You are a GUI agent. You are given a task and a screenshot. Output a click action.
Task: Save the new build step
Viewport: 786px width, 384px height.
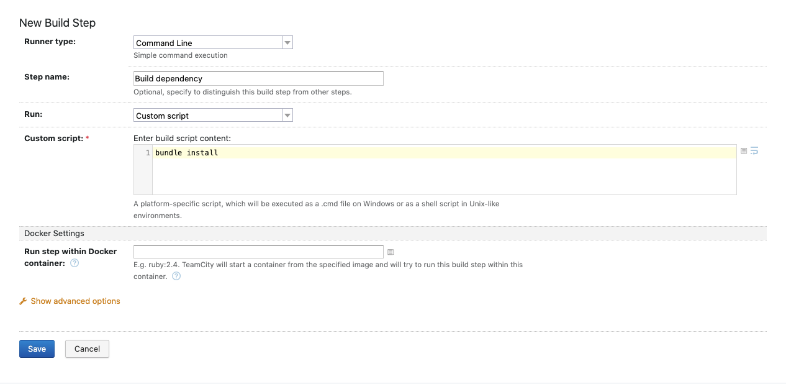point(37,349)
